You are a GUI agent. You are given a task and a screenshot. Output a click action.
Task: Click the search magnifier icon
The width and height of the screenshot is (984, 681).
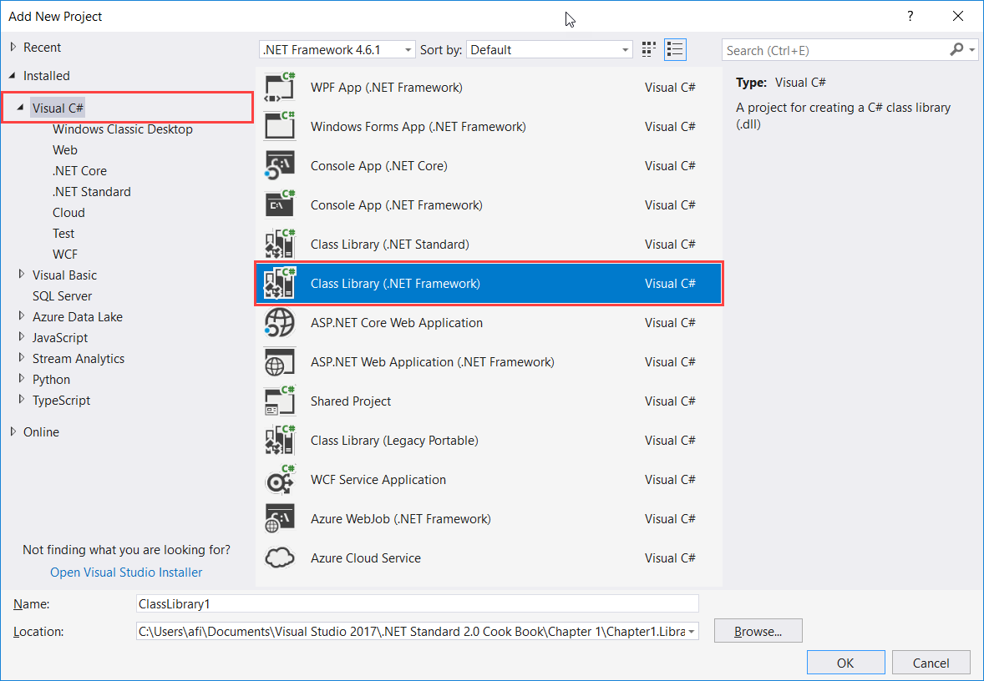tap(956, 49)
